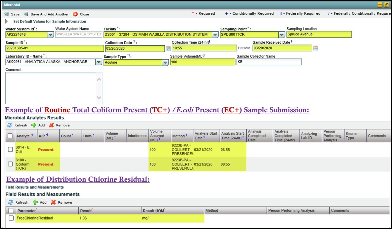Remove selected Field Results measurement

(x=53, y=202)
